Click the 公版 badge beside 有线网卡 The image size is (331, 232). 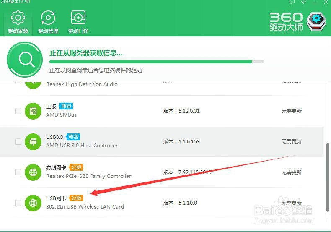coord(76,167)
